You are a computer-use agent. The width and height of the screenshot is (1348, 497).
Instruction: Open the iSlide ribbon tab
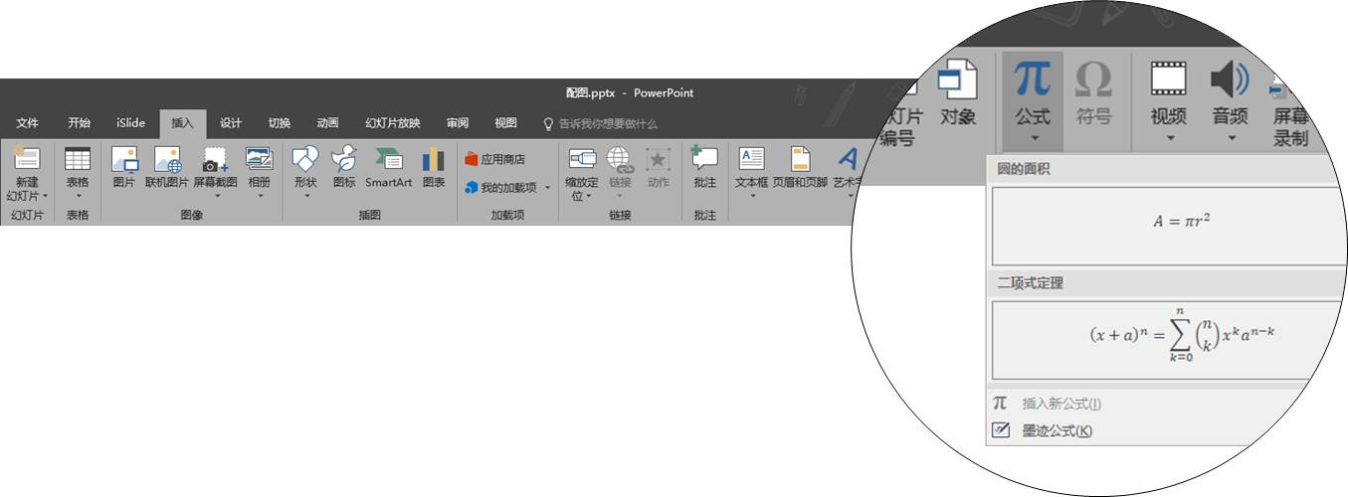coord(130,123)
